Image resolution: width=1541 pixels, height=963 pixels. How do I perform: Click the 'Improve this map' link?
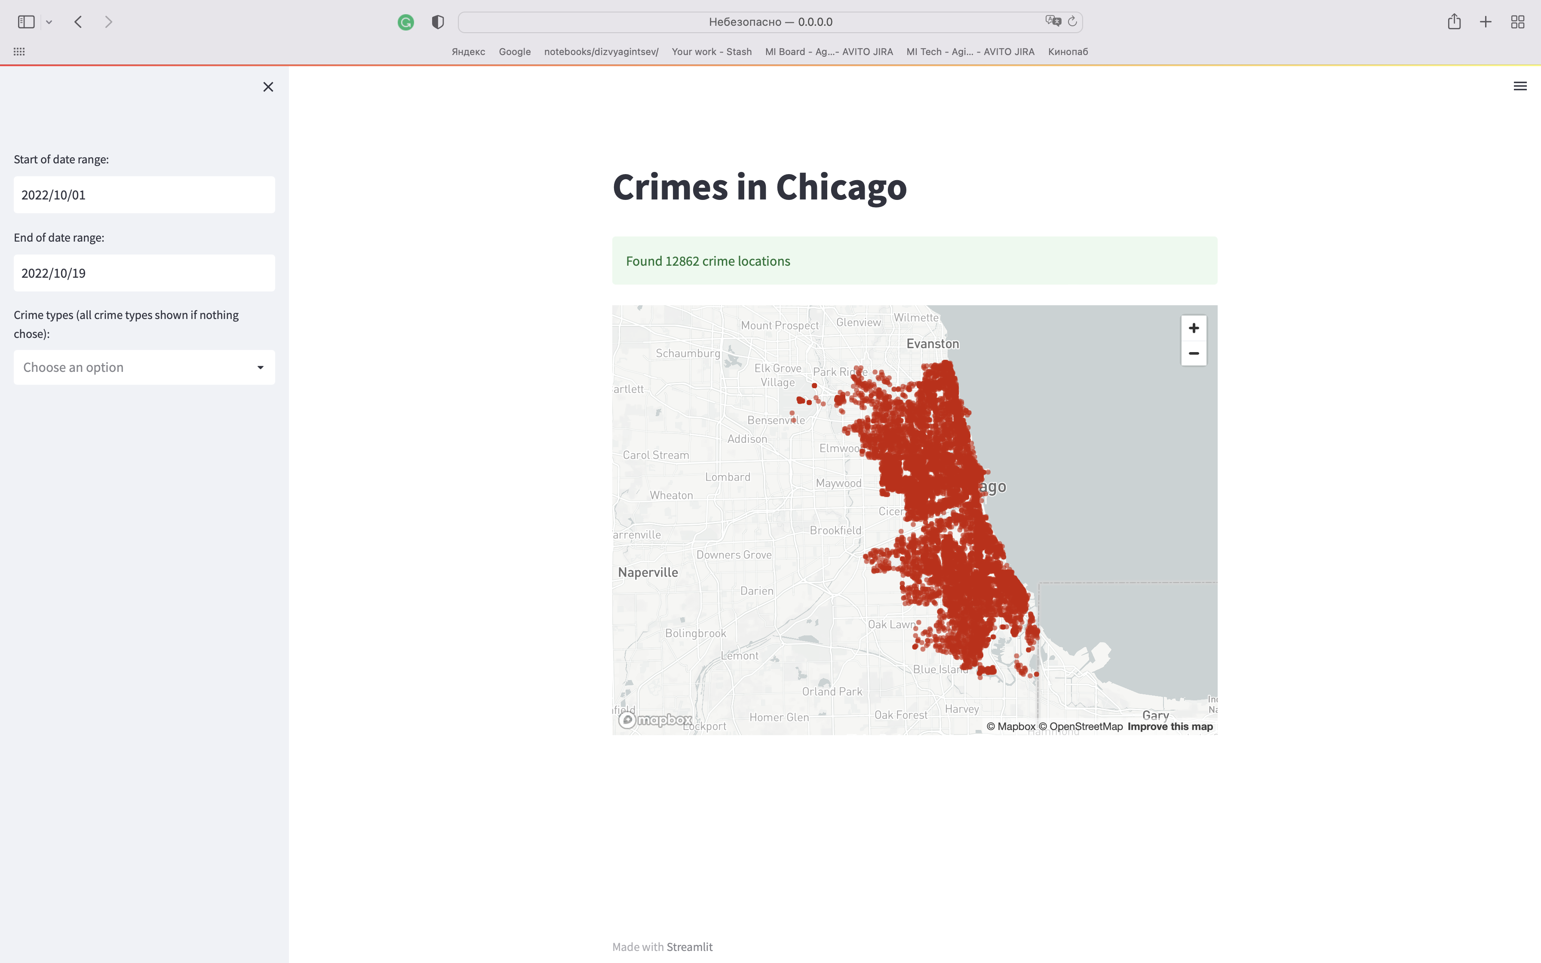pos(1170,727)
